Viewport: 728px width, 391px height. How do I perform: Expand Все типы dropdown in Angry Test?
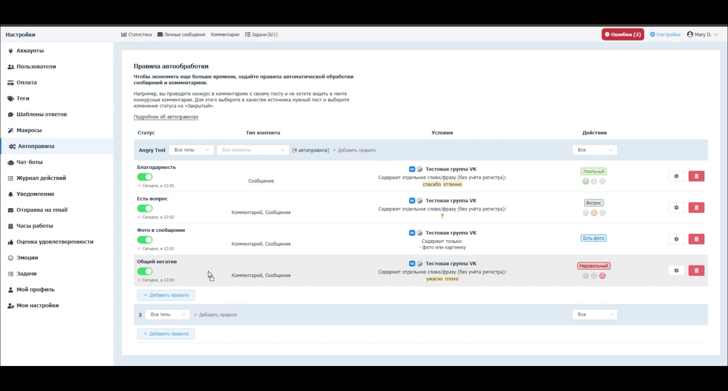click(191, 150)
